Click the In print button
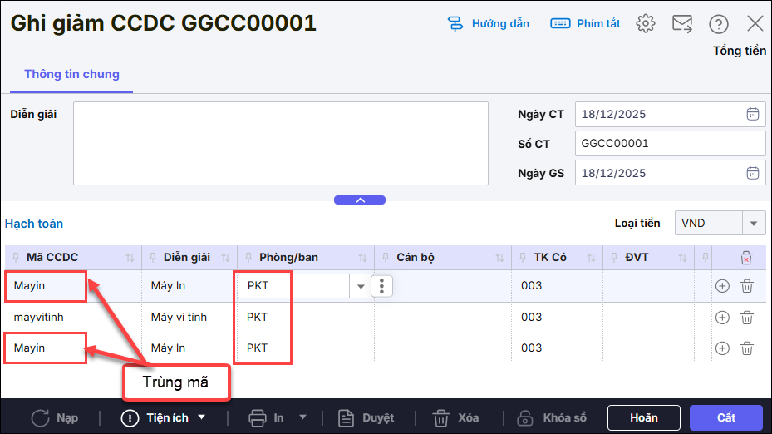Image resolution: width=772 pixels, height=434 pixels. click(267, 418)
